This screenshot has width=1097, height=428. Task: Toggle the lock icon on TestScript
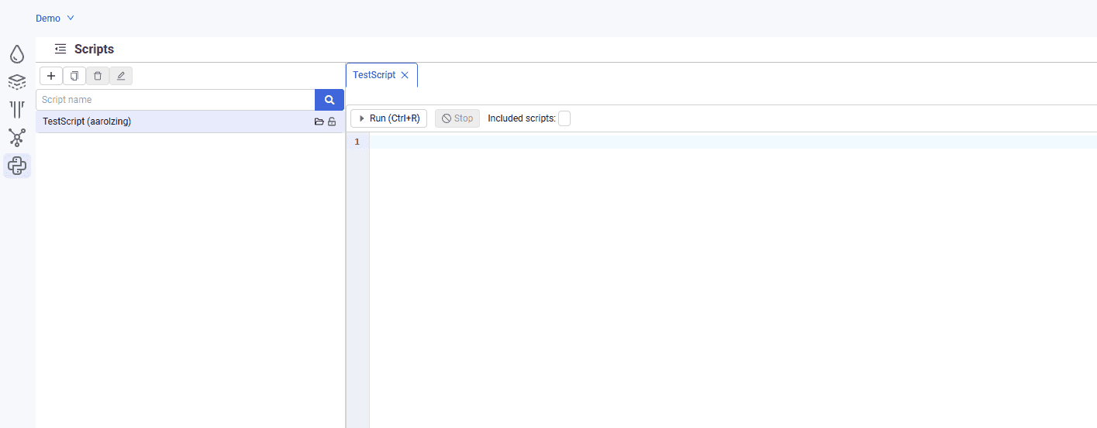pyautogui.click(x=332, y=122)
